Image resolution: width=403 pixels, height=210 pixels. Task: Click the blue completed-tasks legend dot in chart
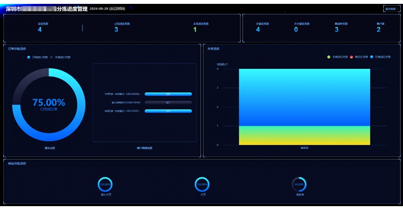(x=372, y=57)
